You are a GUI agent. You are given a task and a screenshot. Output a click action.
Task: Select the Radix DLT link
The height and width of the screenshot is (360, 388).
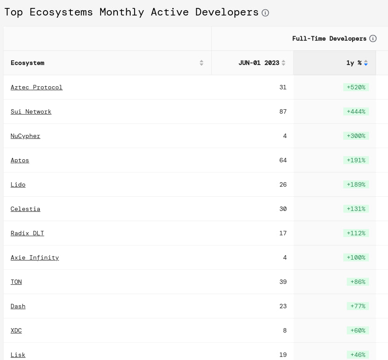pos(27,233)
